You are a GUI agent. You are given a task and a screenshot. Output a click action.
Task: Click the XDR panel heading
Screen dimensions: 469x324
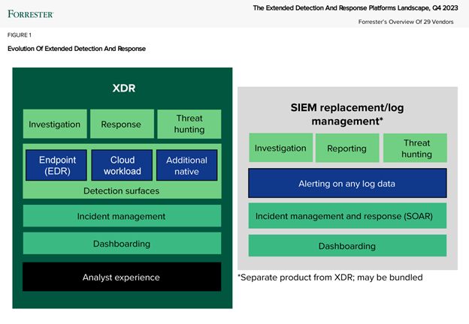click(122, 89)
